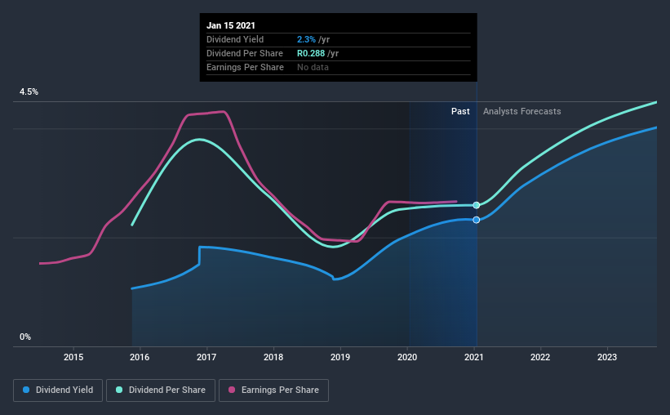The height and width of the screenshot is (415, 670).
Task: Click the teal Dividend Per Share legend dot
Action: pyautogui.click(x=119, y=390)
